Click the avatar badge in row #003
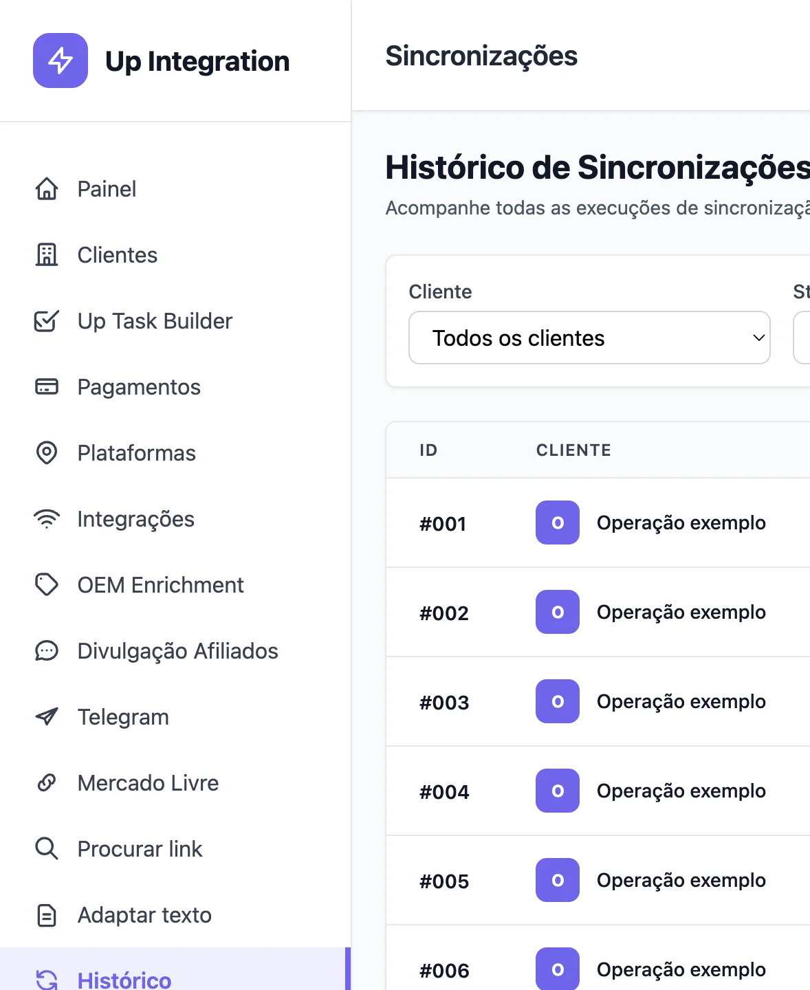Image resolution: width=810 pixels, height=990 pixels. point(558,701)
